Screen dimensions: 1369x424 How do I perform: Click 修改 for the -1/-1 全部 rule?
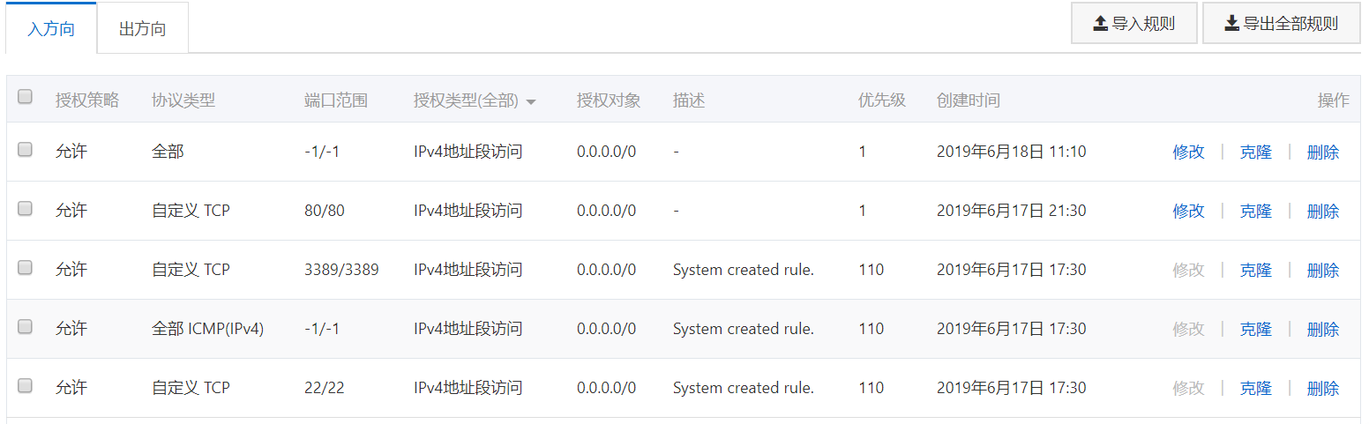click(x=1188, y=152)
